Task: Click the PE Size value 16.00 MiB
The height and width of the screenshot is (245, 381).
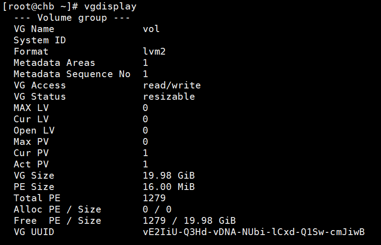Action: [x=169, y=187]
